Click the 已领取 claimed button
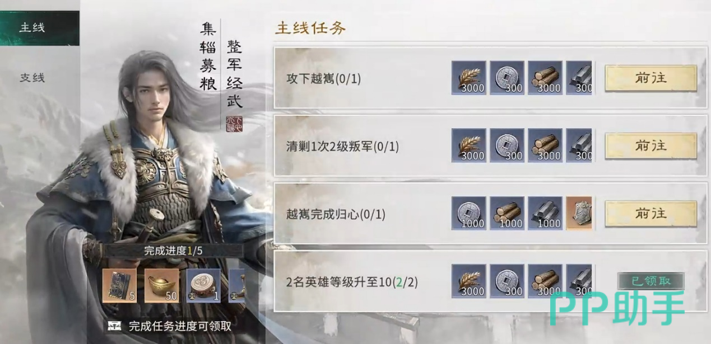This screenshot has width=711, height=344. pyautogui.click(x=651, y=281)
